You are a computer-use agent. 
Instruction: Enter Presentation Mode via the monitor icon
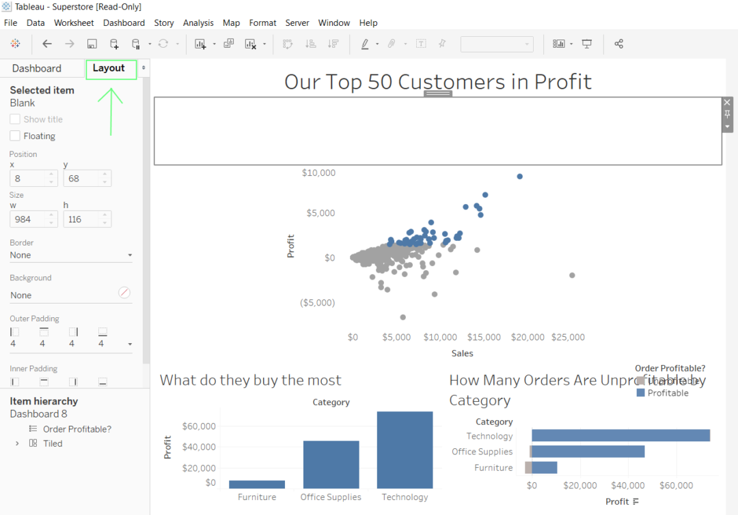click(x=587, y=44)
